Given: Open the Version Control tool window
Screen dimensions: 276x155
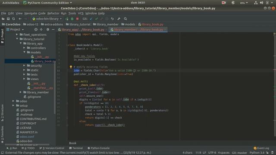Looking at the screenshot, I should point(52,148).
